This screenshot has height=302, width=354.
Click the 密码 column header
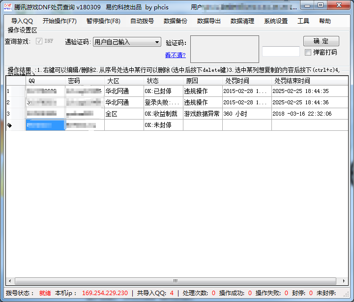tap(85, 81)
